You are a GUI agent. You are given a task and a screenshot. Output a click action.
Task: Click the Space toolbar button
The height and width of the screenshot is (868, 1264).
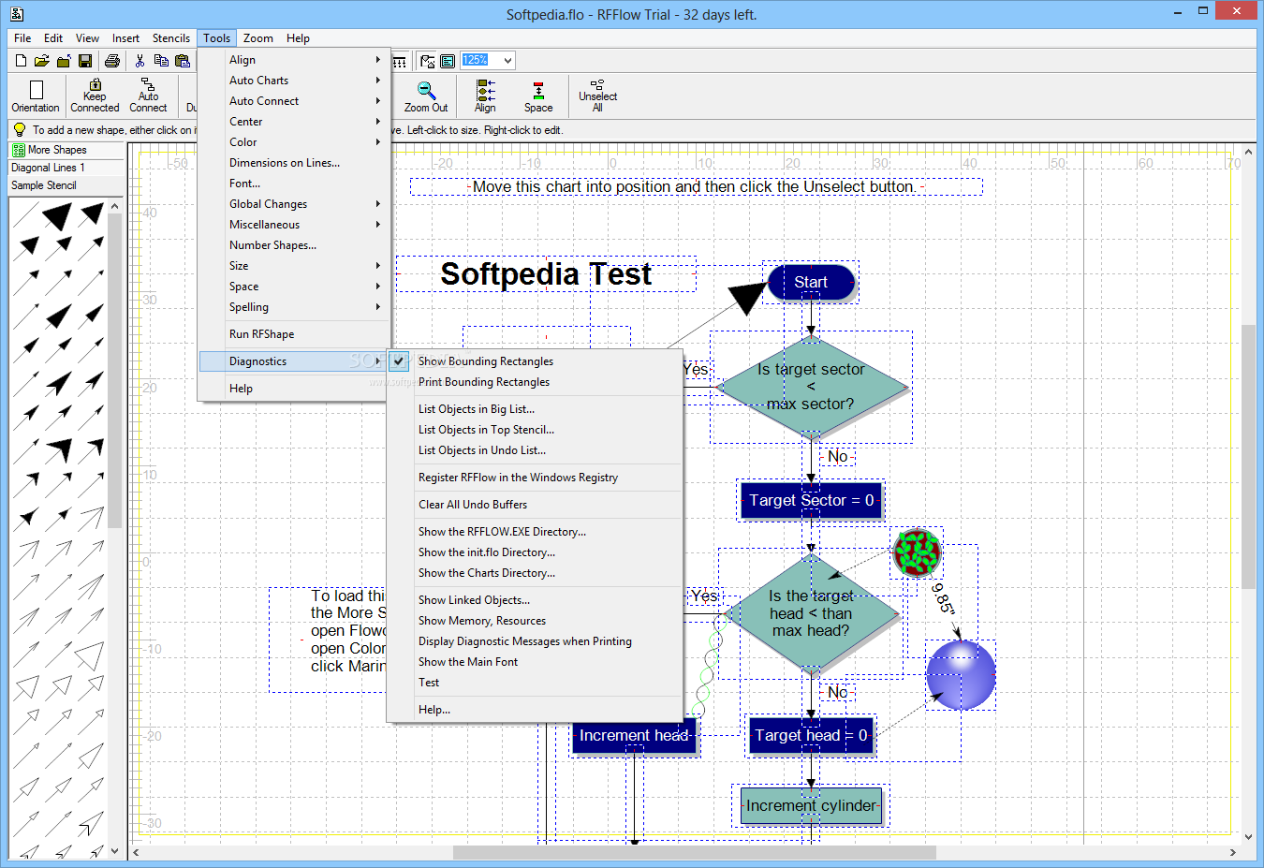[538, 96]
